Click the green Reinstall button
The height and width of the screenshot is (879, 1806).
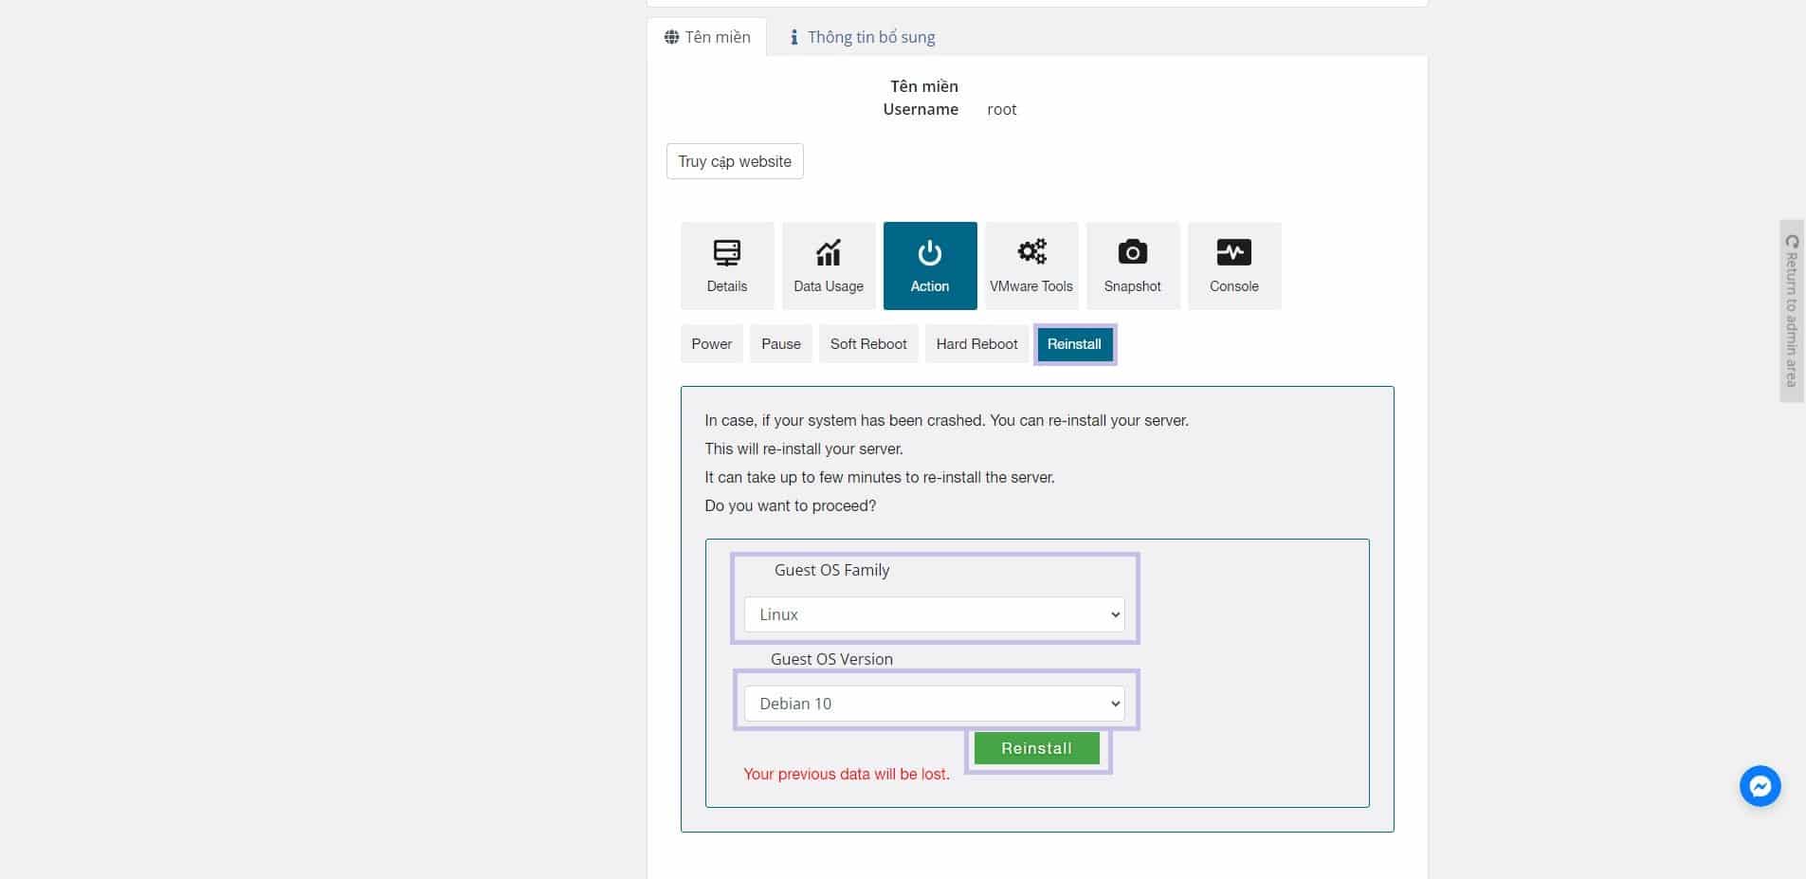(1037, 748)
